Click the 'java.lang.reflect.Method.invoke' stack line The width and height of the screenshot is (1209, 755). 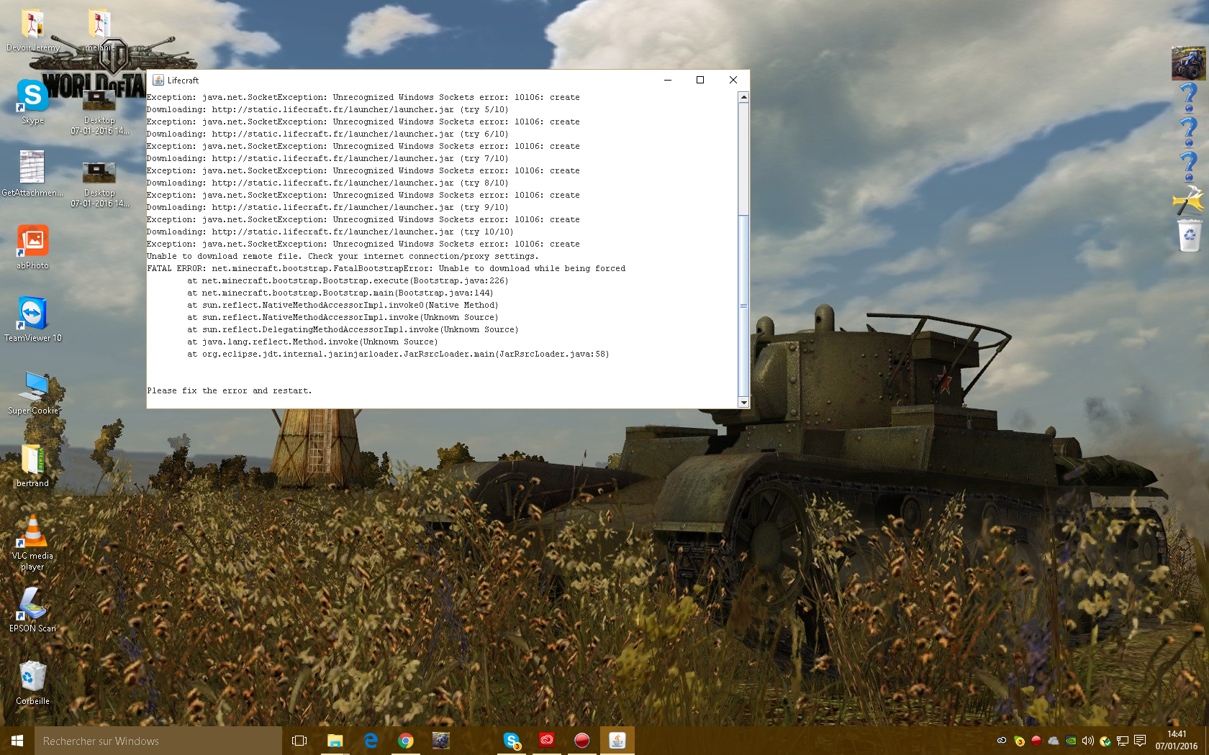pyautogui.click(x=312, y=342)
